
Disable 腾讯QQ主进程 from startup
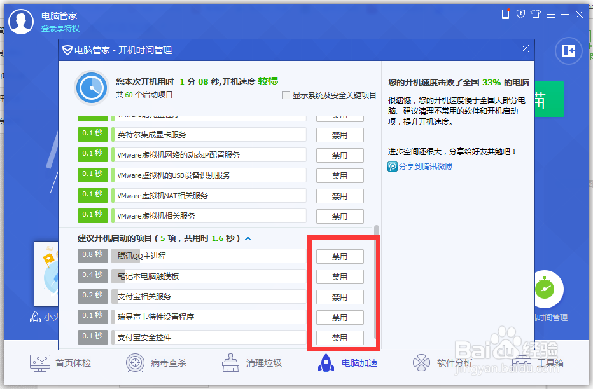(x=340, y=257)
